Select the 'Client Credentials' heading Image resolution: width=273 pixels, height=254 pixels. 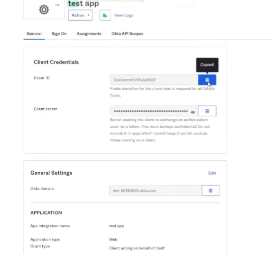tap(56, 62)
